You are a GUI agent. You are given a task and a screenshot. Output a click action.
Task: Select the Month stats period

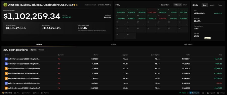(x=212, y=5)
